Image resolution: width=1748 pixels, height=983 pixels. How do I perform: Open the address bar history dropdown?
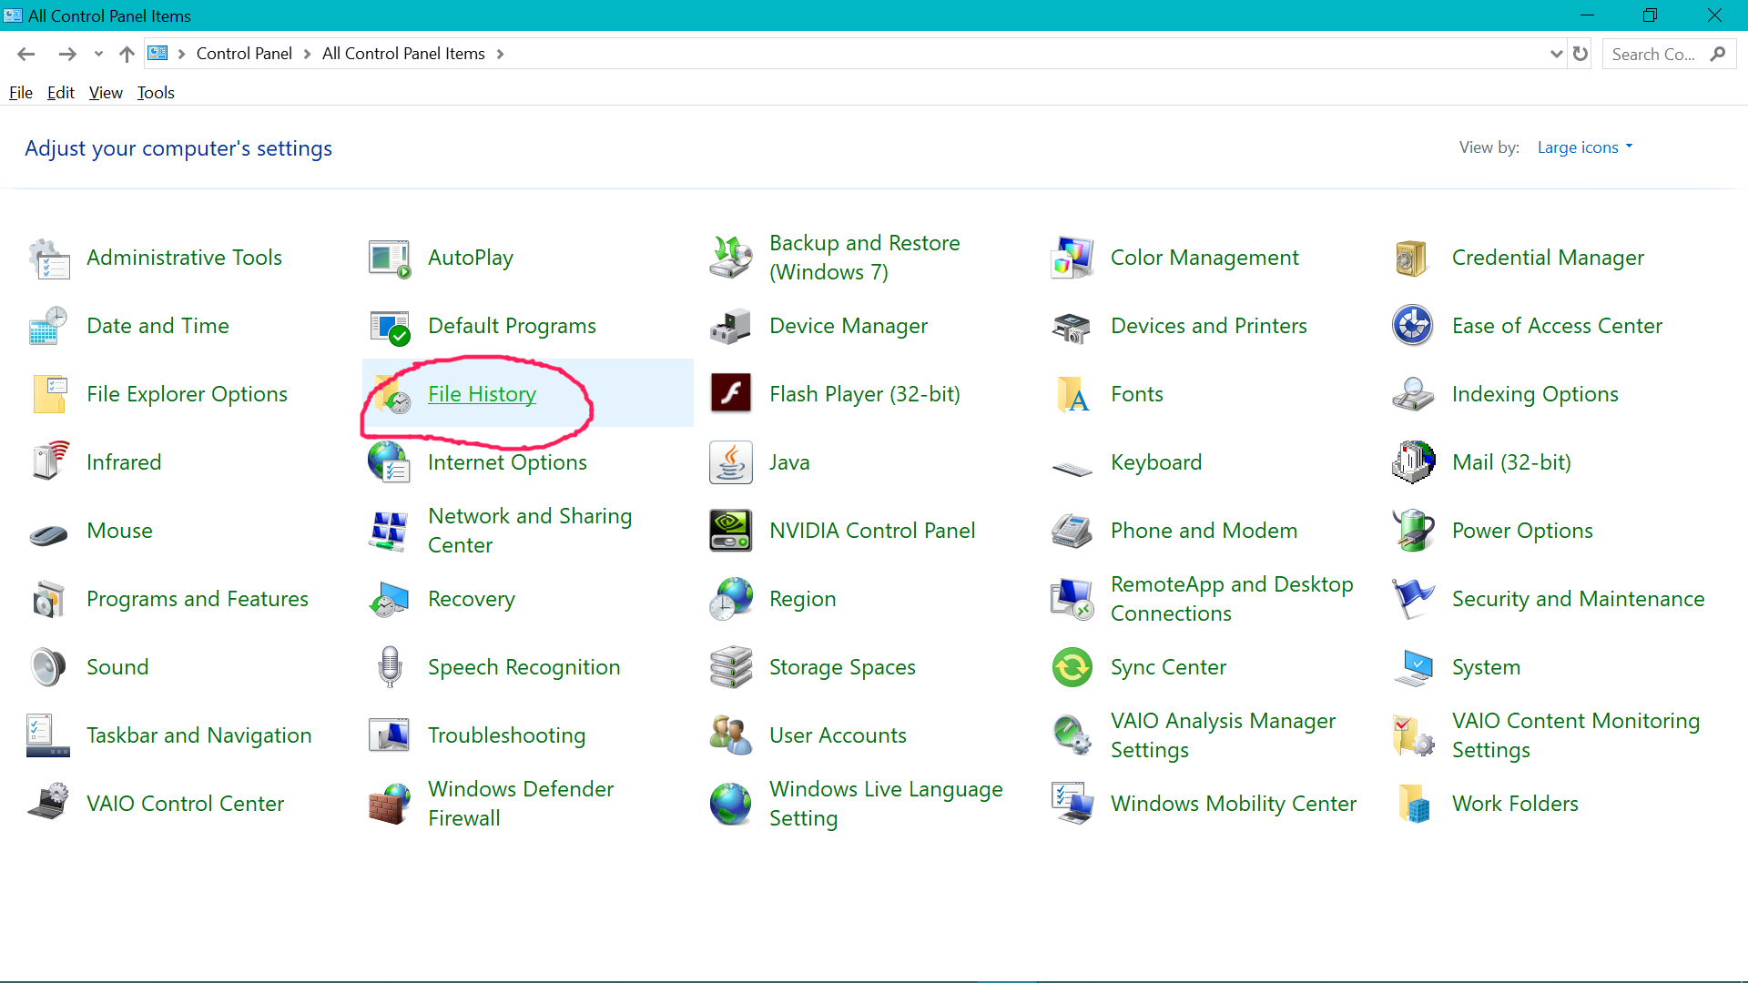(1556, 54)
